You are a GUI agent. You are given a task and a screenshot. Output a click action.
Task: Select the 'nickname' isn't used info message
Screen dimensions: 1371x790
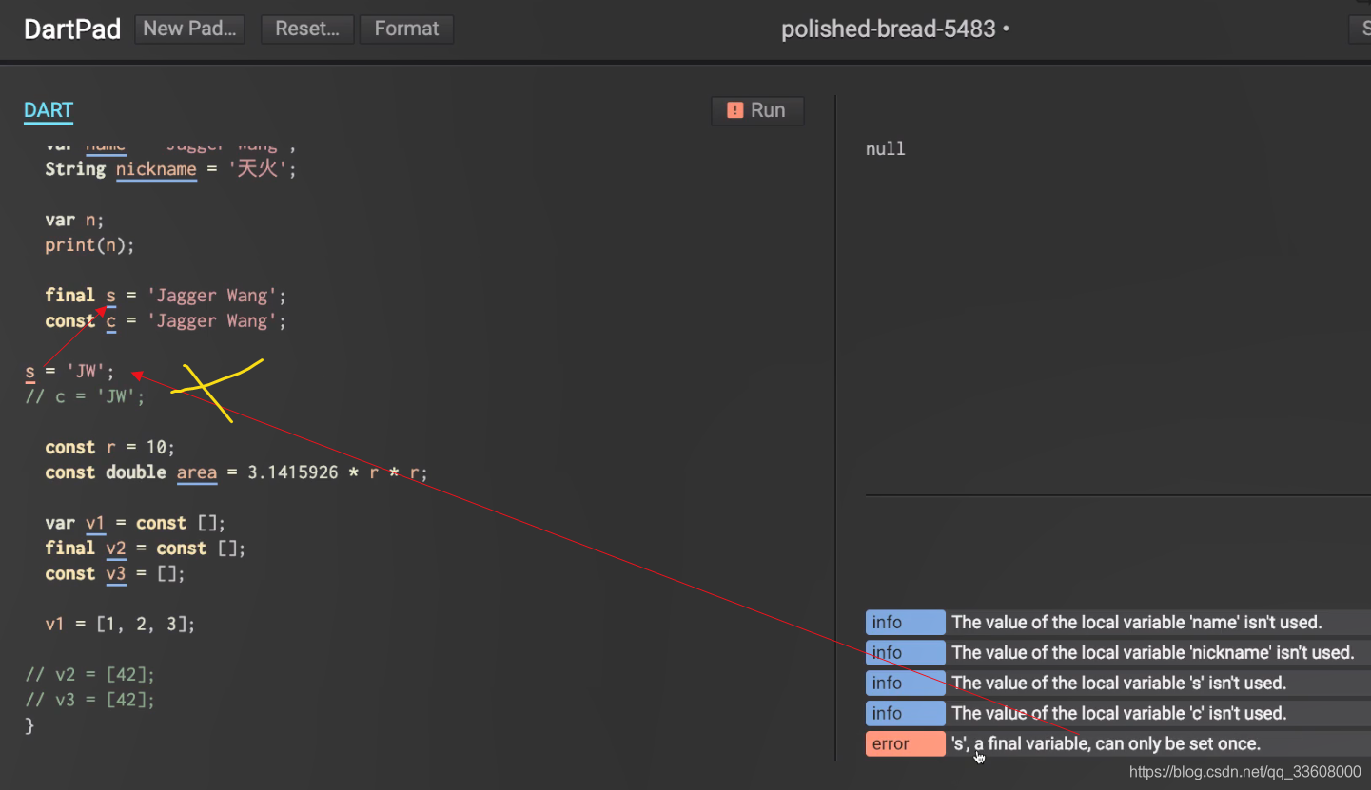click(x=1153, y=653)
